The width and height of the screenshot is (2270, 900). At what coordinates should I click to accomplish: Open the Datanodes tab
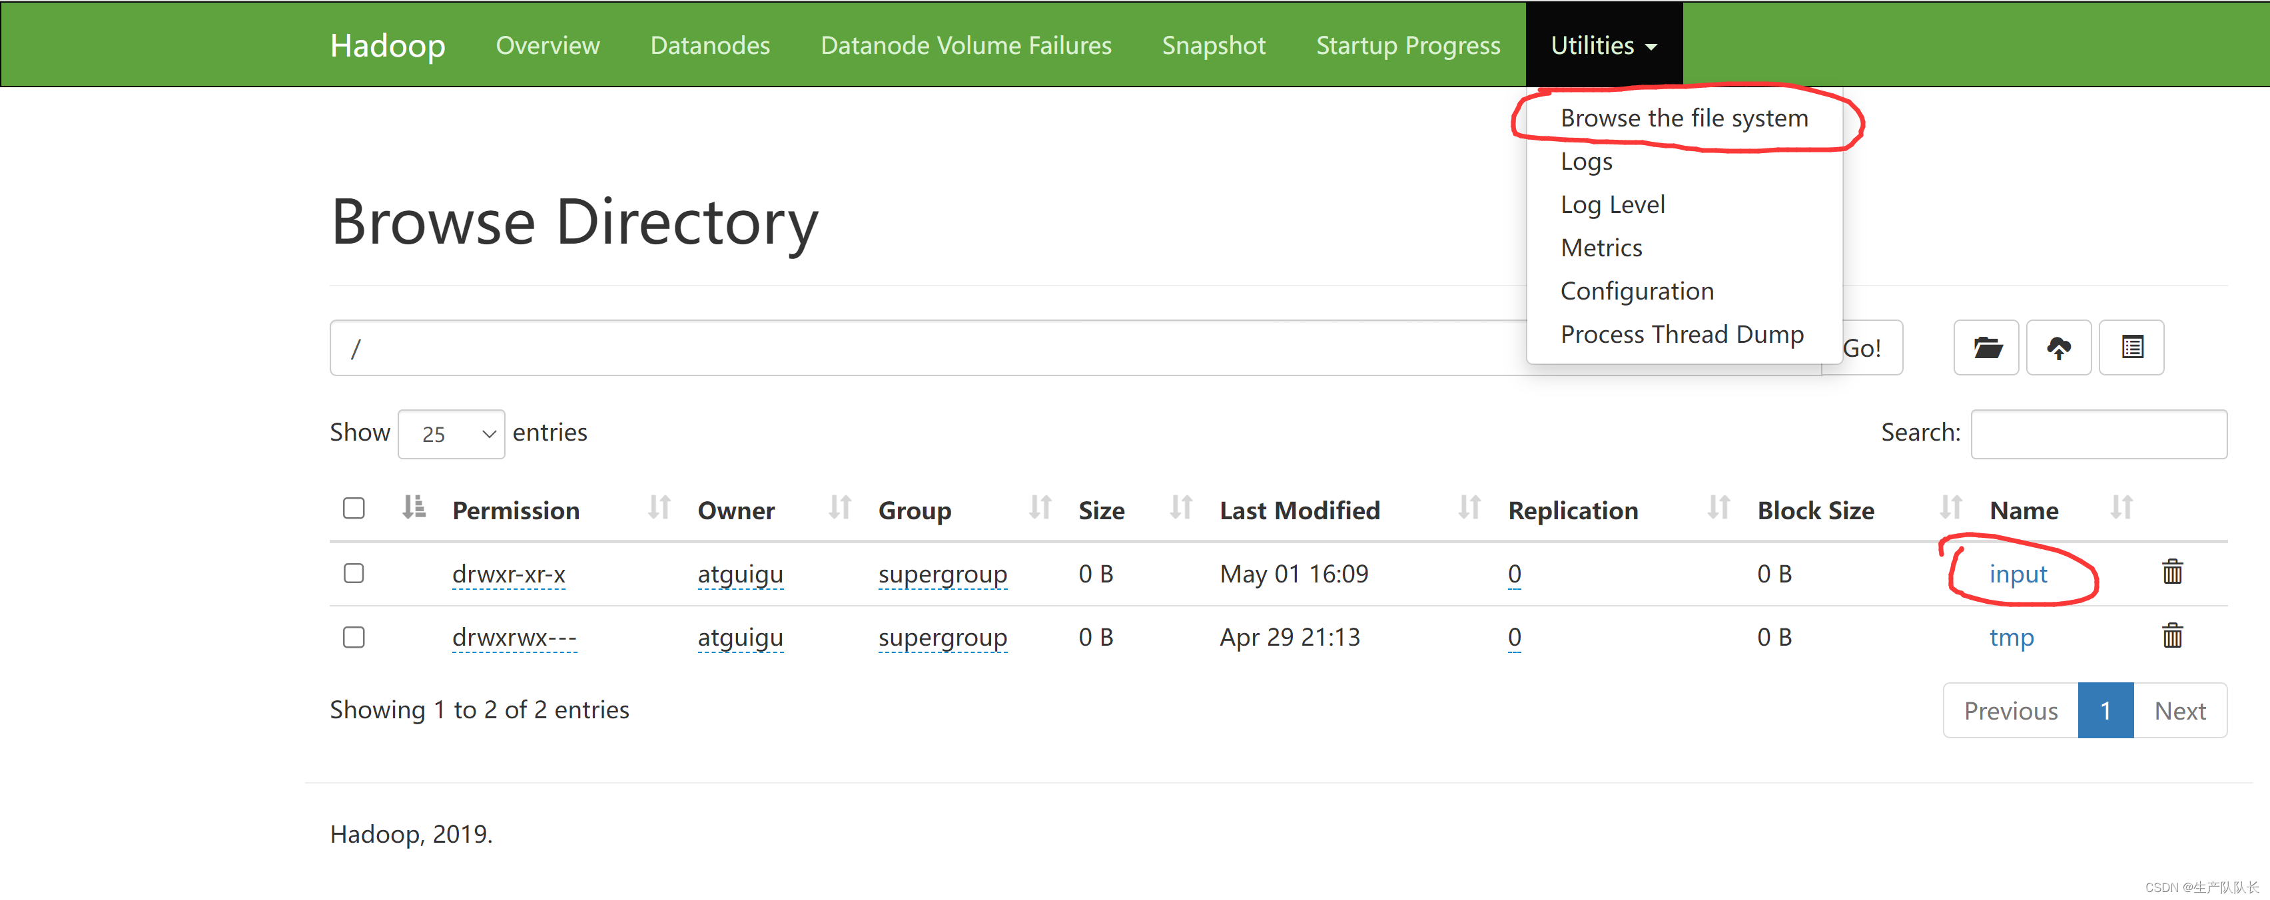709,45
